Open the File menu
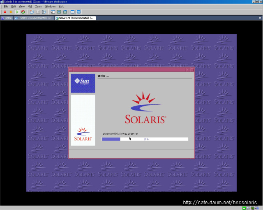This screenshot has height=210, width=263. 6,7
